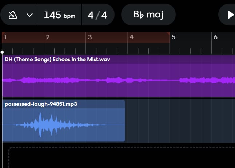The width and height of the screenshot is (235, 168).
Task: Click the playhead handle at start
Action: click(x=2, y=52)
